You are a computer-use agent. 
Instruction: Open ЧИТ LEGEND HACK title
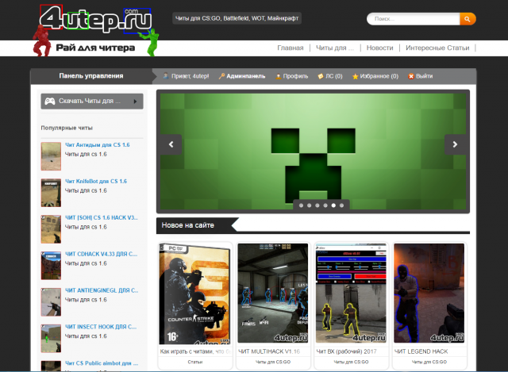pos(421,351)
